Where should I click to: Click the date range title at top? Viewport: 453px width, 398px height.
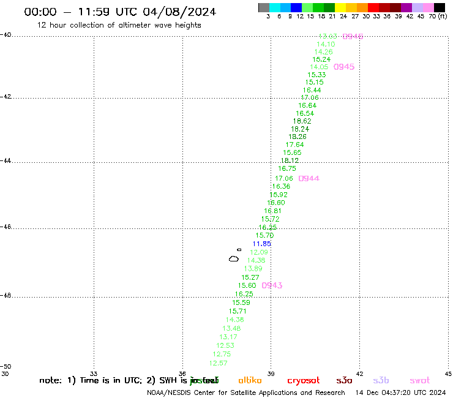click(120, 12)
